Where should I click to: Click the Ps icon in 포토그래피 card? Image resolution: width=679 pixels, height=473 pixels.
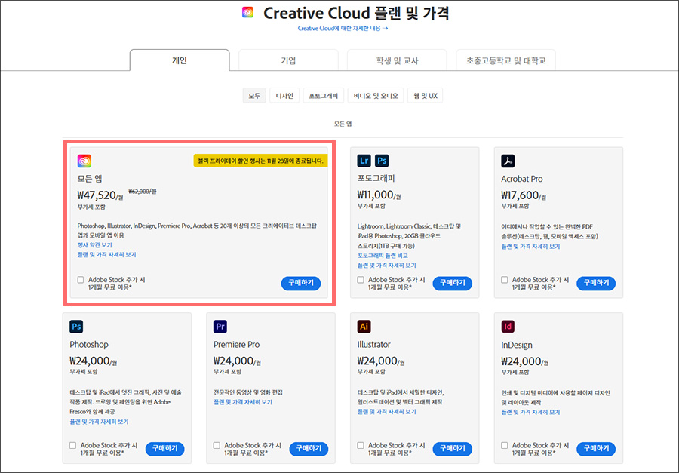pyautogui.click(x=382, y=161)
